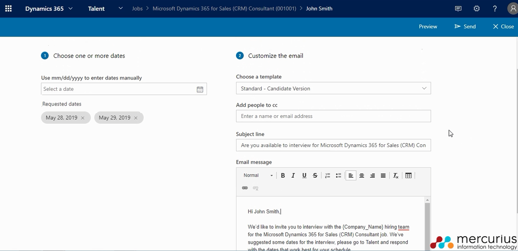Screen dimensions: 518x251
Task: Open the Dynamics 365 dropdown chevron
Action: pos(70,9)
